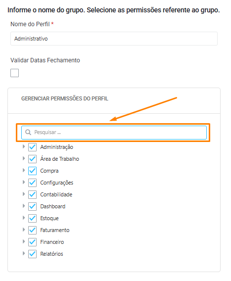This screenshot has height=281, width=231.
Task: Expand the Compra permissions arrow
Action: 24,170
